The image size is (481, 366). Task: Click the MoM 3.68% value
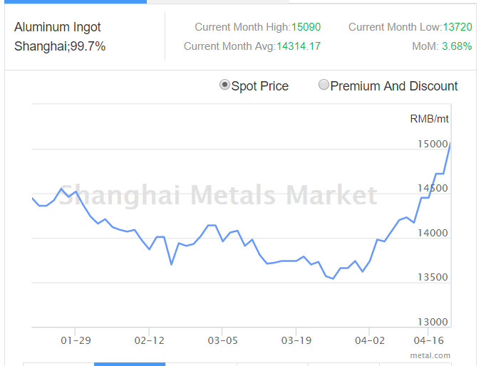click(x=457, y=46)
